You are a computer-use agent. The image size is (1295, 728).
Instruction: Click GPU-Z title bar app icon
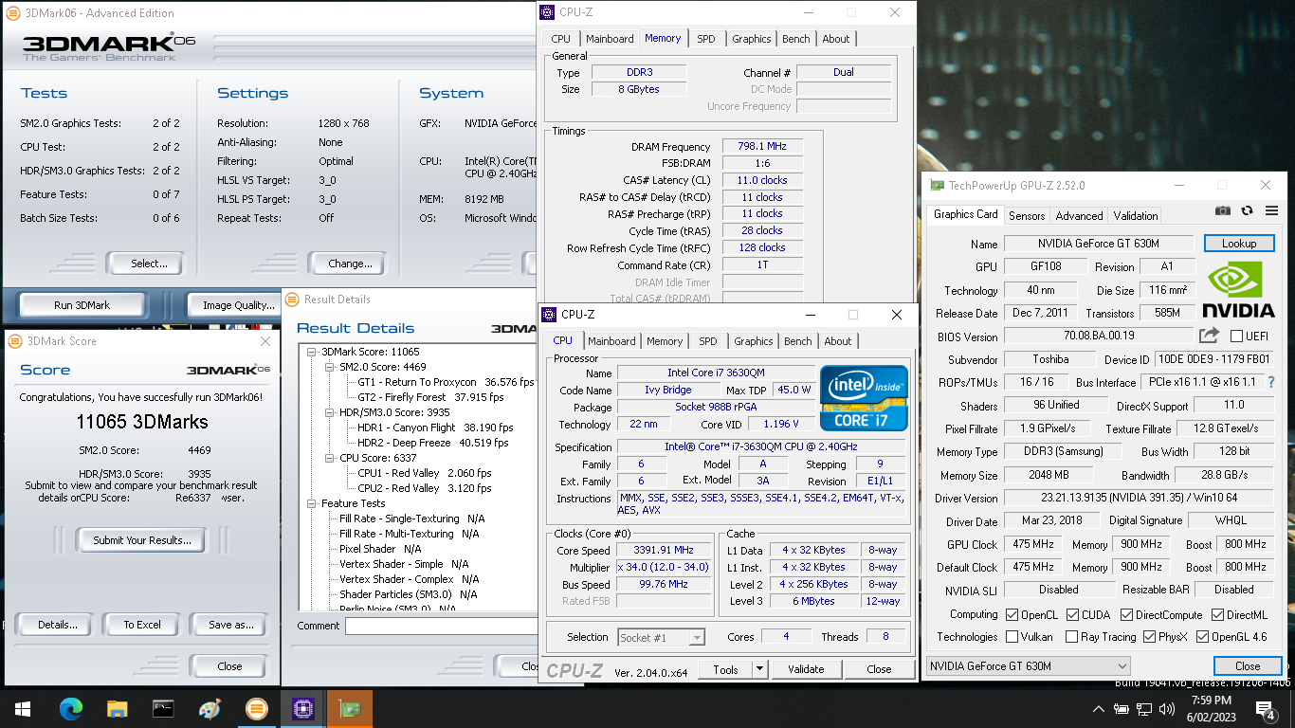(x=937, y=186)
